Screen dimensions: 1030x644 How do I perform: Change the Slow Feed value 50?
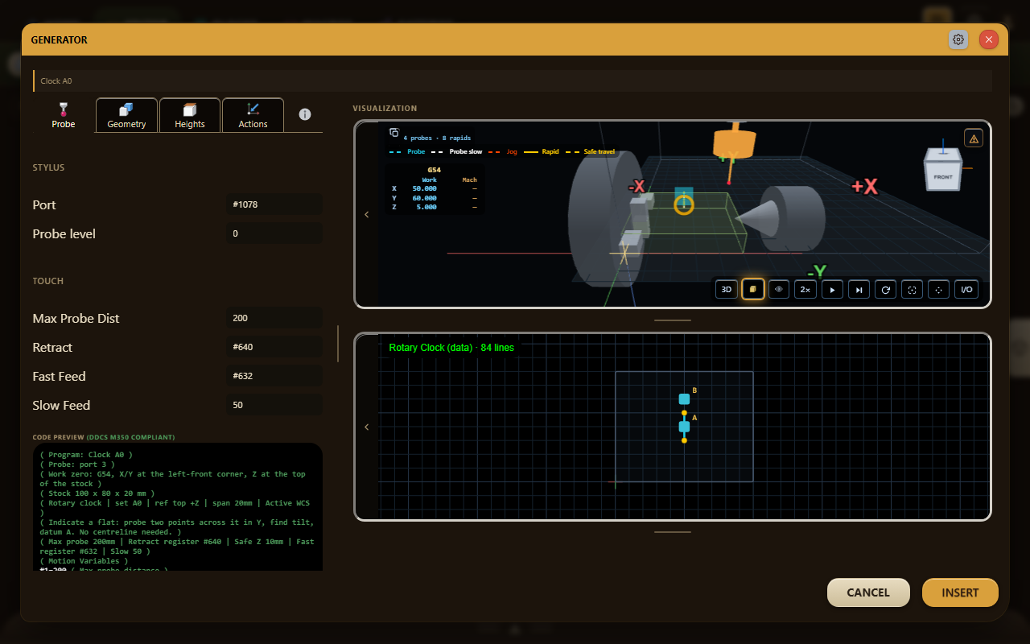click(275, 405)
